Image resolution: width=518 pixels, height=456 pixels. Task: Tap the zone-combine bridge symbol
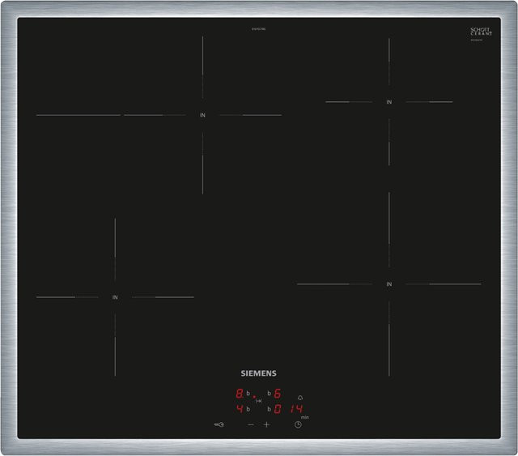click(x=259, y=401)
